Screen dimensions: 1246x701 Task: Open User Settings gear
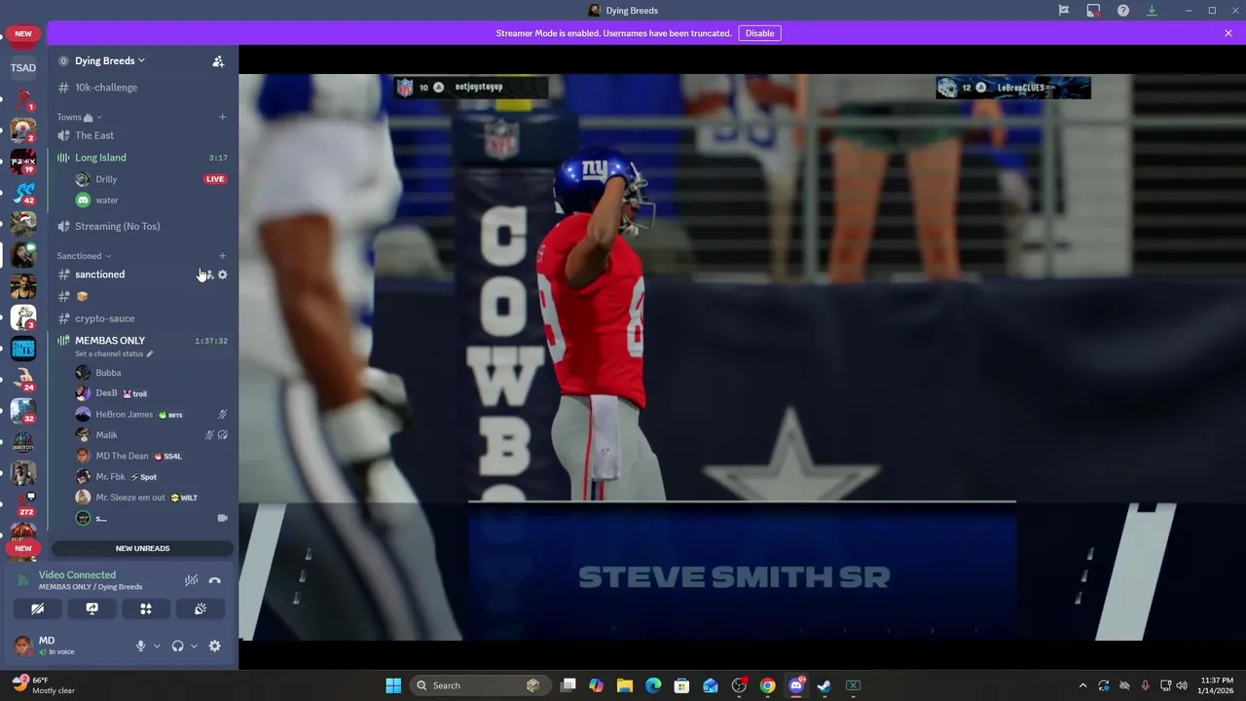215,646
